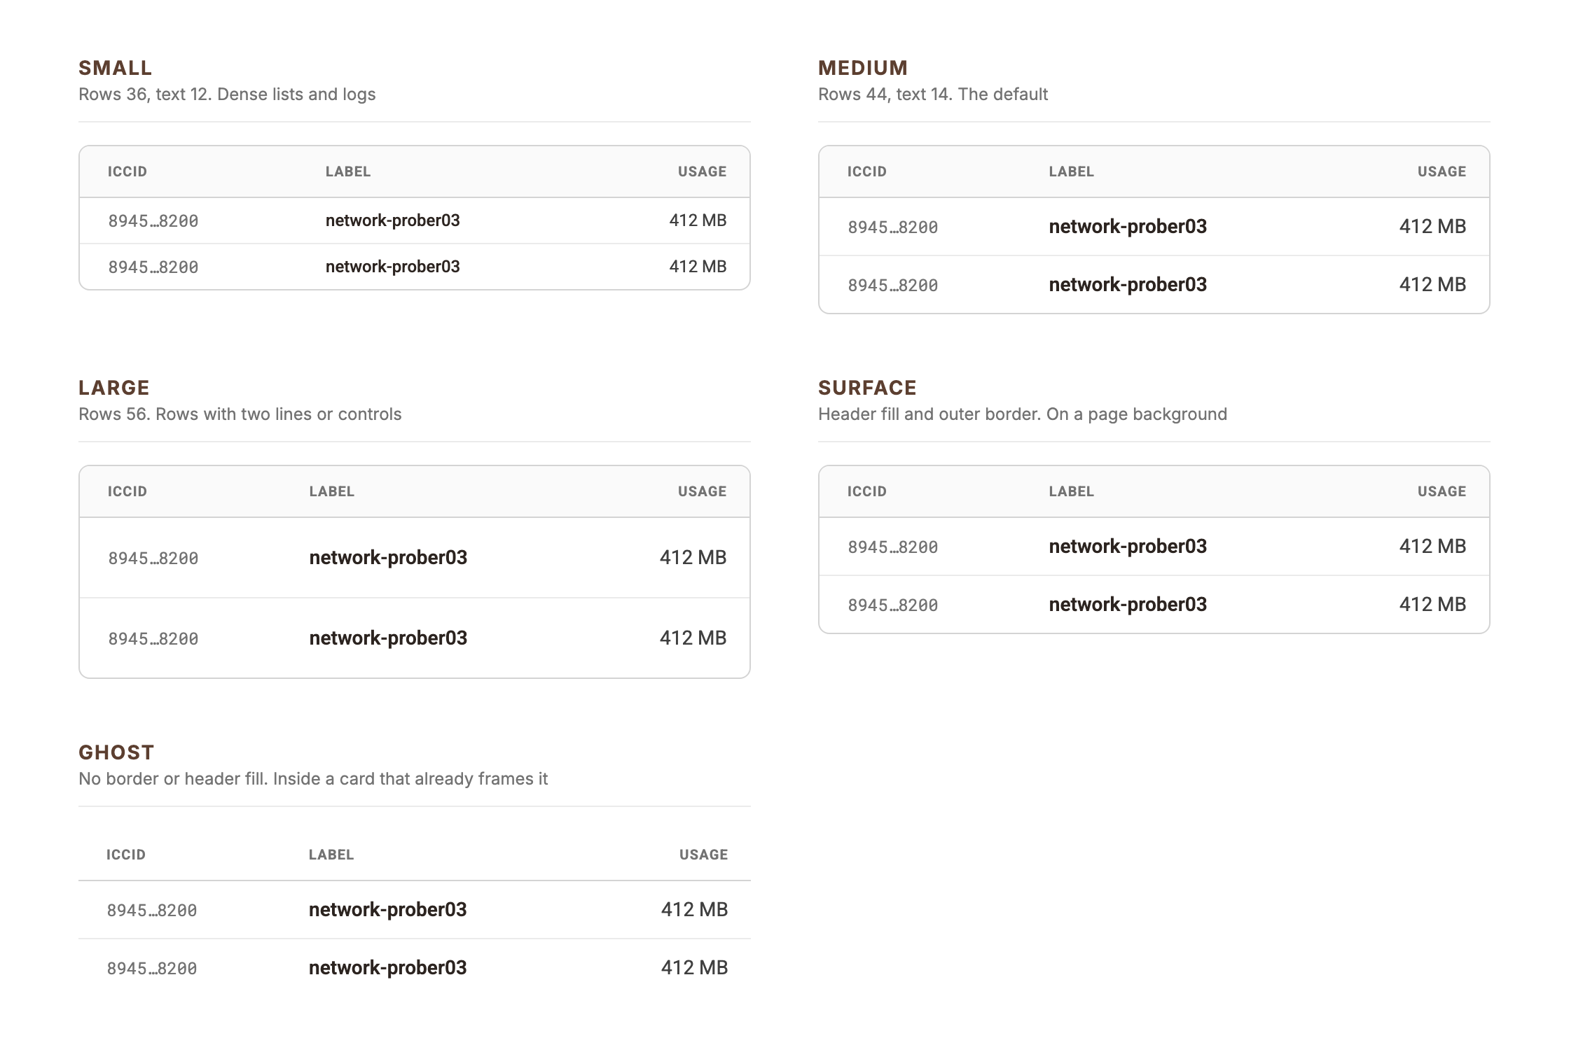
Task: Select first-row network-prober03 cell in the Medium table
Action: coord(1128,227)
